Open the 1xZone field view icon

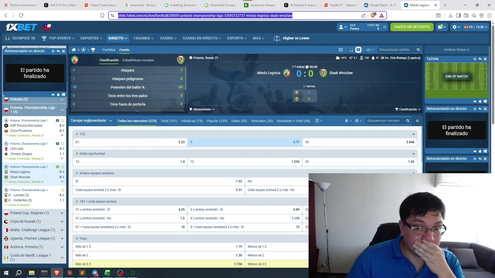341,50
